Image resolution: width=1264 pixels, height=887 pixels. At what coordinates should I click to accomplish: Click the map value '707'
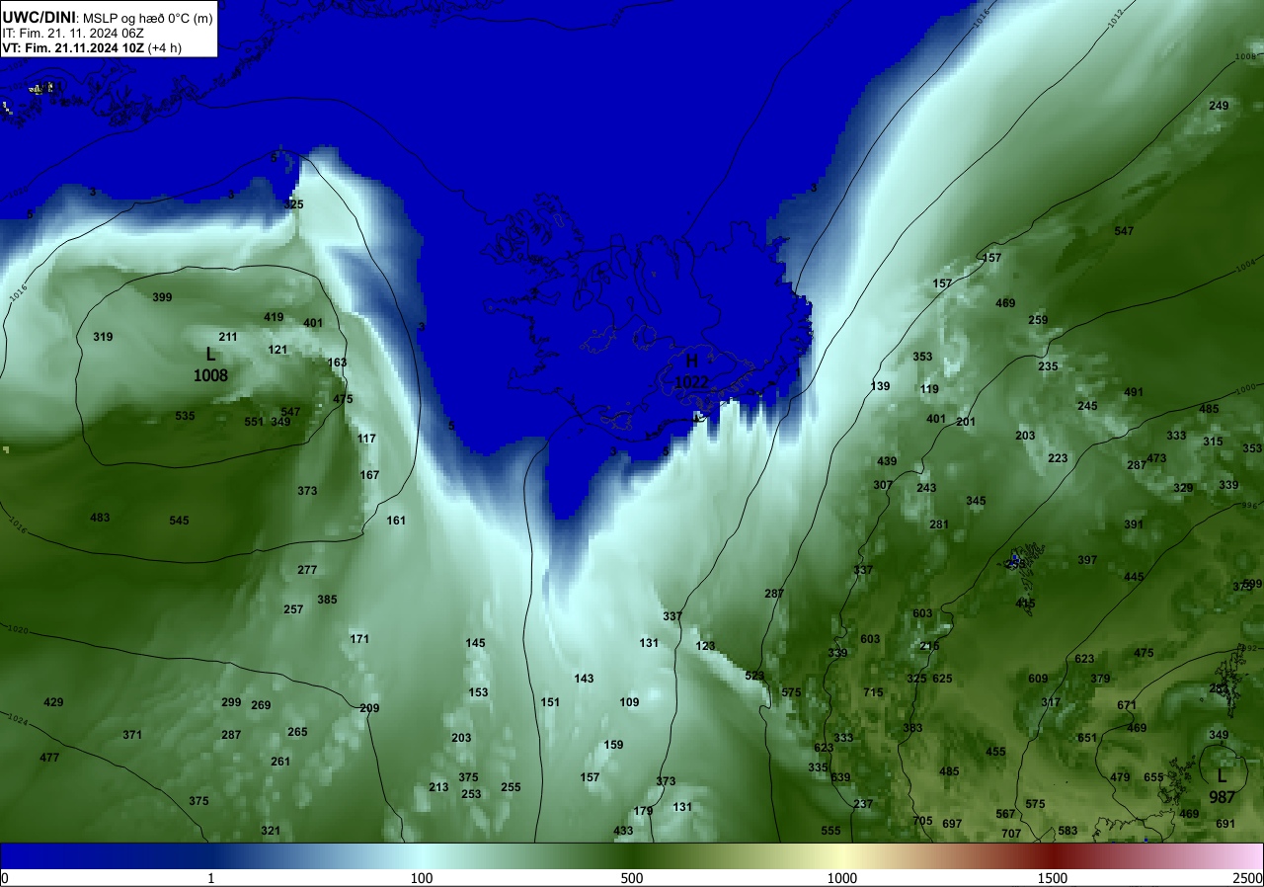pos(1011,834)
